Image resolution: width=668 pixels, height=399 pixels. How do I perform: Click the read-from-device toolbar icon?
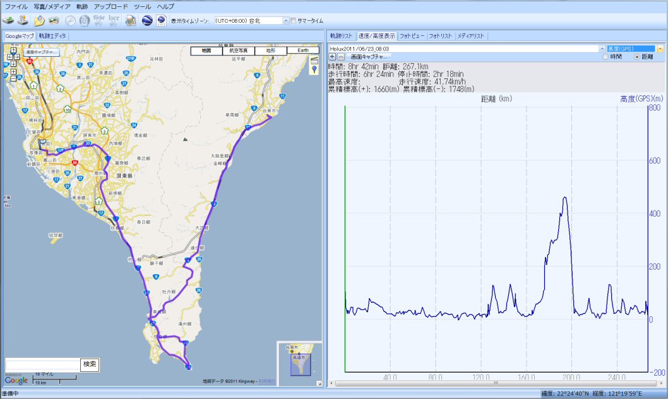click(x=8, y=20)
